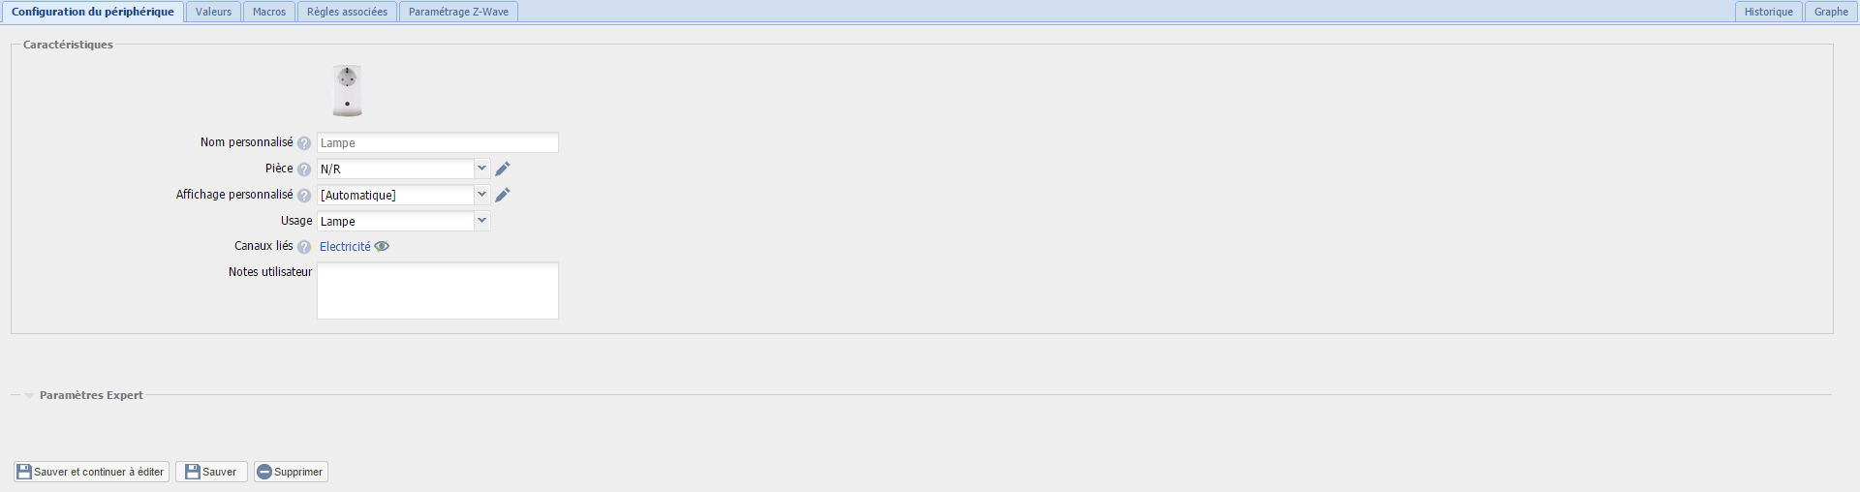Show help for Affichage personnalisé
This screenshot has height=492, width=1860.
click(304, 196)
